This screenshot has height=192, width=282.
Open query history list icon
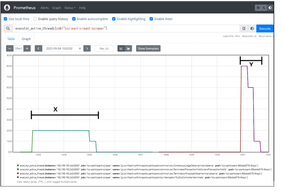[x=244, y=28]
